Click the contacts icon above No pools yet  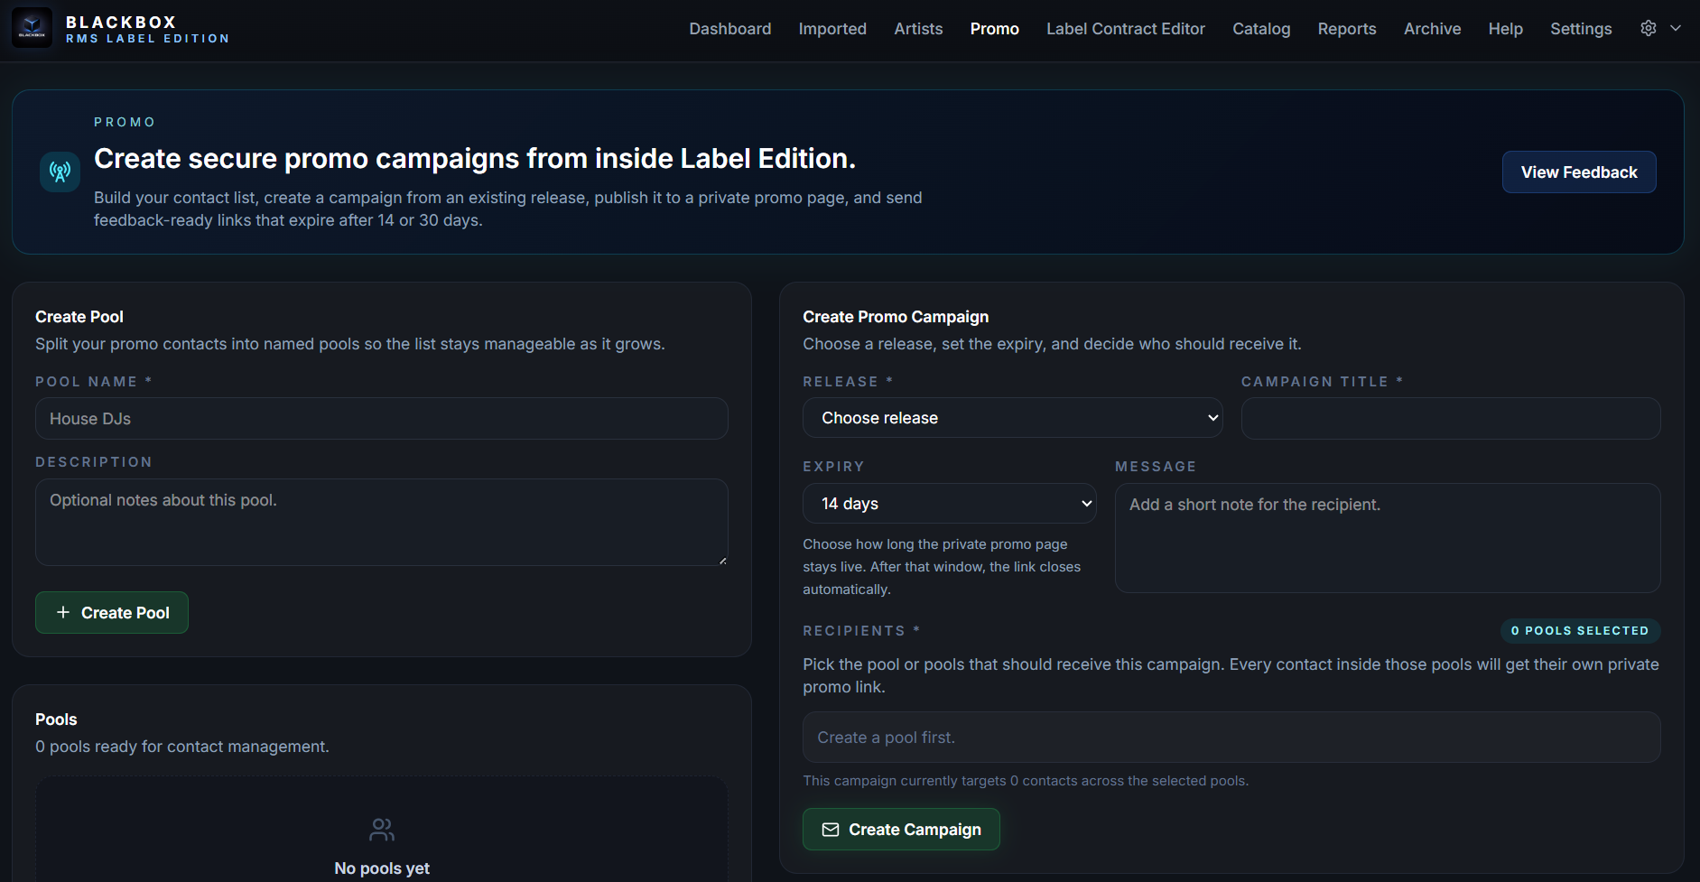(x=381, y=829)
